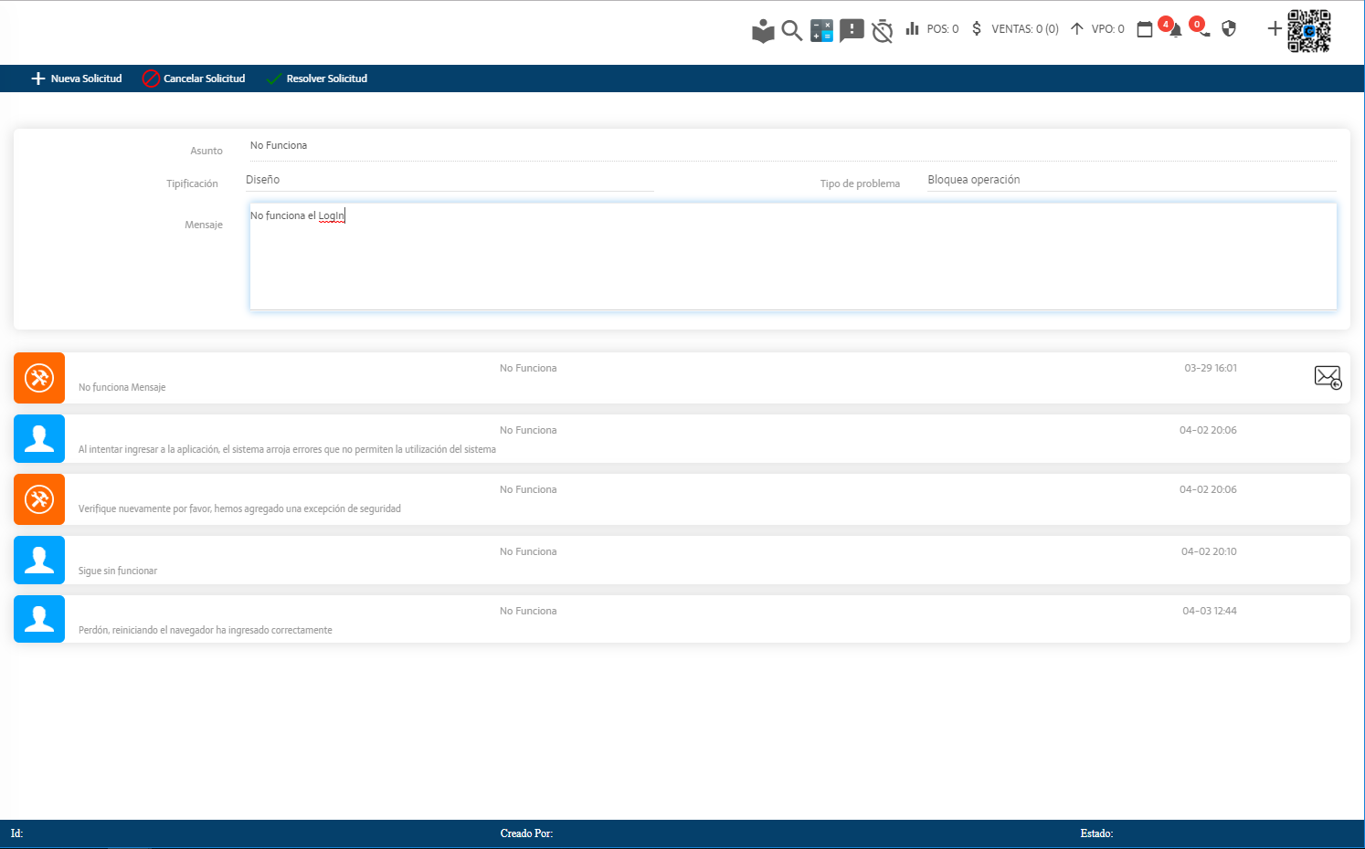
Task: Click the security shield icon
Action: (1229, 29)
